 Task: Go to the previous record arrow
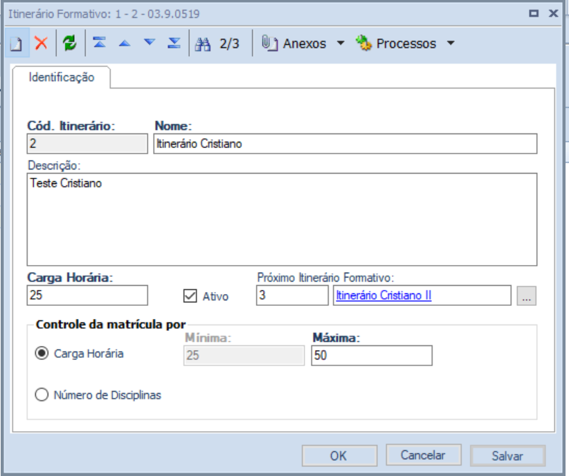coord(125,43)
